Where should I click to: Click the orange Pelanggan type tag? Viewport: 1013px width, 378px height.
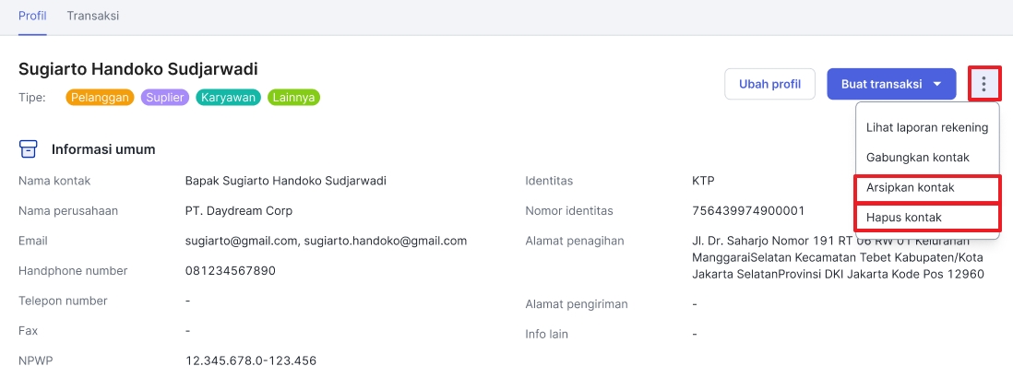[x=101, y=98]
